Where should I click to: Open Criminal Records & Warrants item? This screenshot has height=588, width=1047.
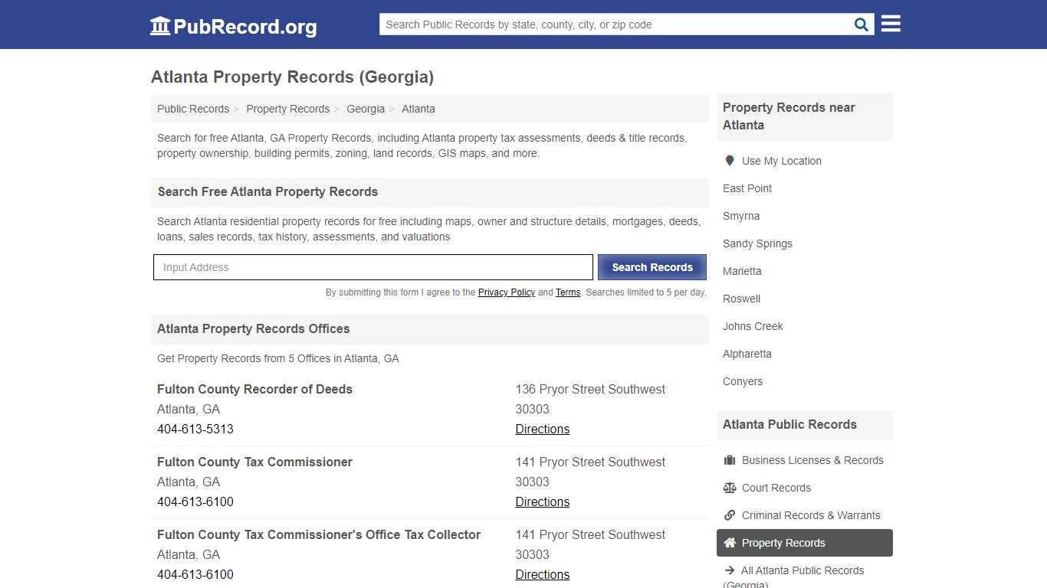[x=811, y=515]
